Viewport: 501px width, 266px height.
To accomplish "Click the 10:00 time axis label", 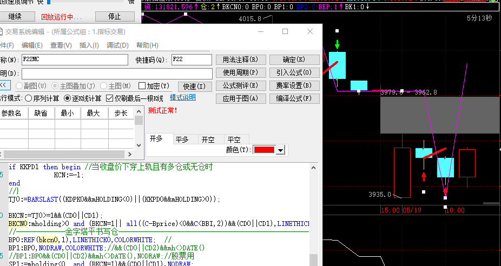I will tap(455, 210).
